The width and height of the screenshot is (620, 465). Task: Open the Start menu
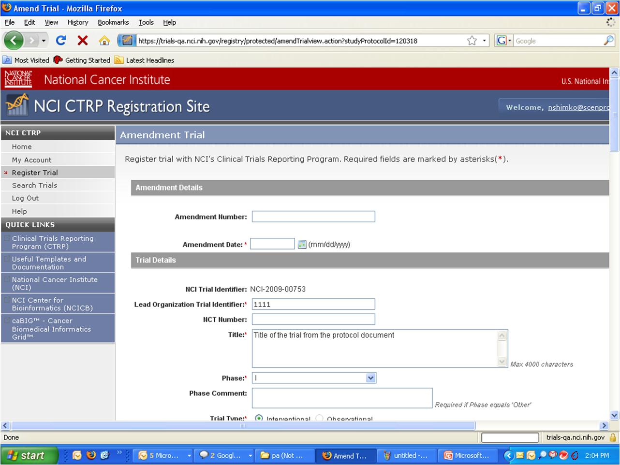pyautogui.click(x=30, y=455)
